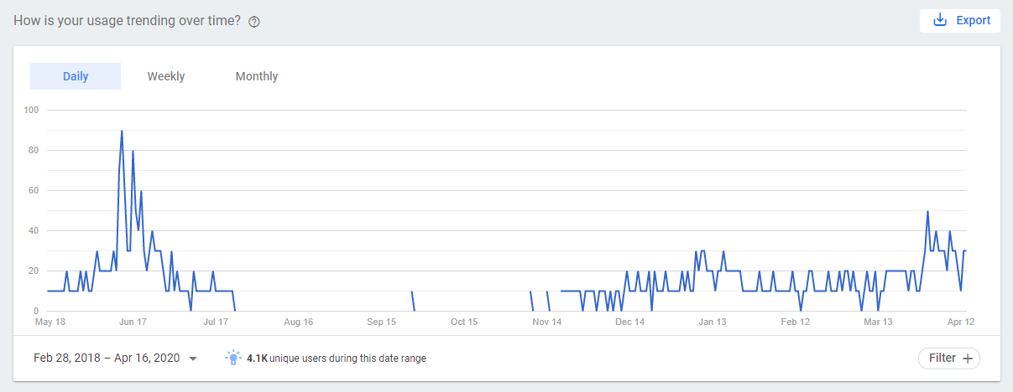Click the Aug 16 x-axis label
The height and width of the screenshot is (392, 1013).
(x=298, y=322)
